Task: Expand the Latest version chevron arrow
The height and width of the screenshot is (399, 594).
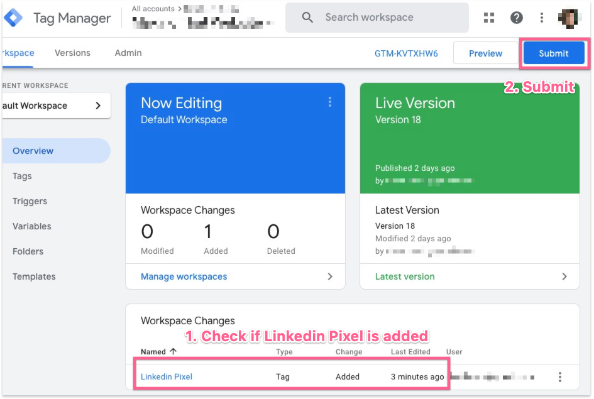Action: pos(564,276)
